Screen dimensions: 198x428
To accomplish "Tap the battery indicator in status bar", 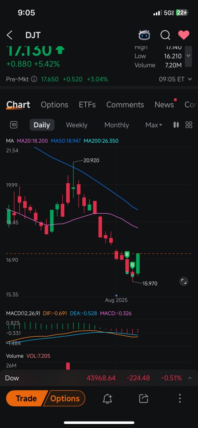I will pos(182,13).
